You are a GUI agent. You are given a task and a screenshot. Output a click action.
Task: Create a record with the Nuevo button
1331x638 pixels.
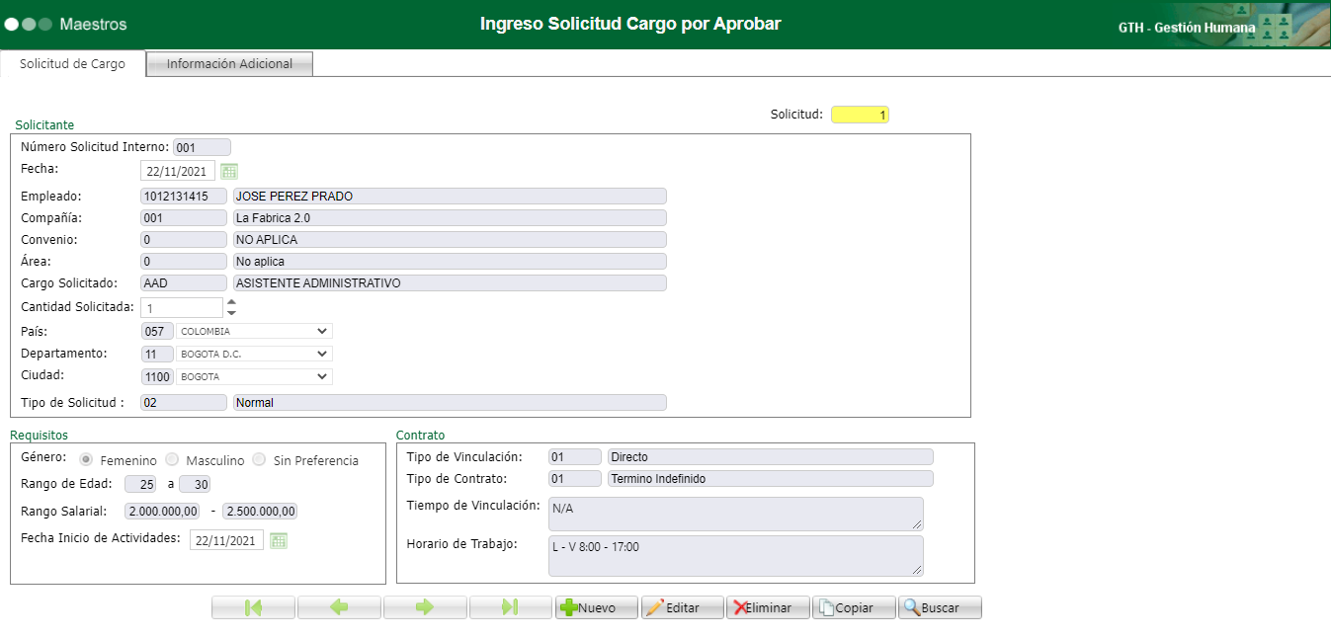click(x=596, y=606)
